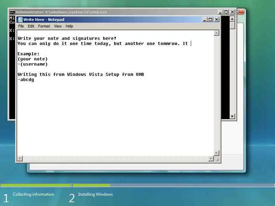Click cmd window scrollbar down arrow
Screen dimensions: 275x206
pyautogui.click(x=232, y=116)
